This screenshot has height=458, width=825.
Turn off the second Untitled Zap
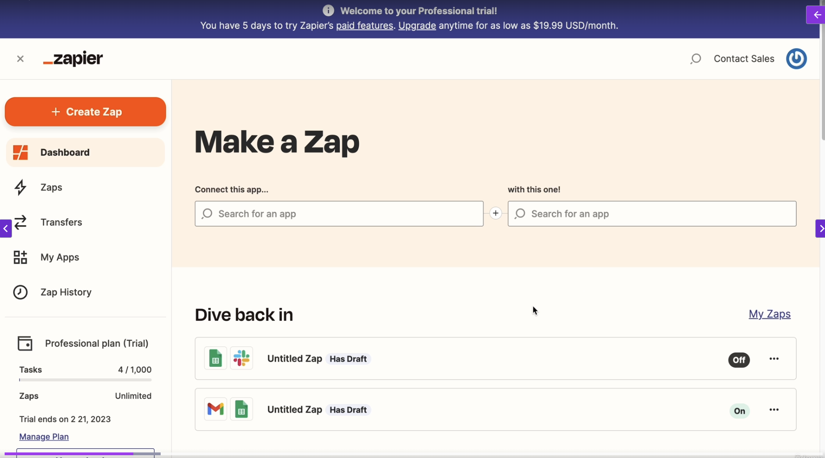(x=739, y=411)
